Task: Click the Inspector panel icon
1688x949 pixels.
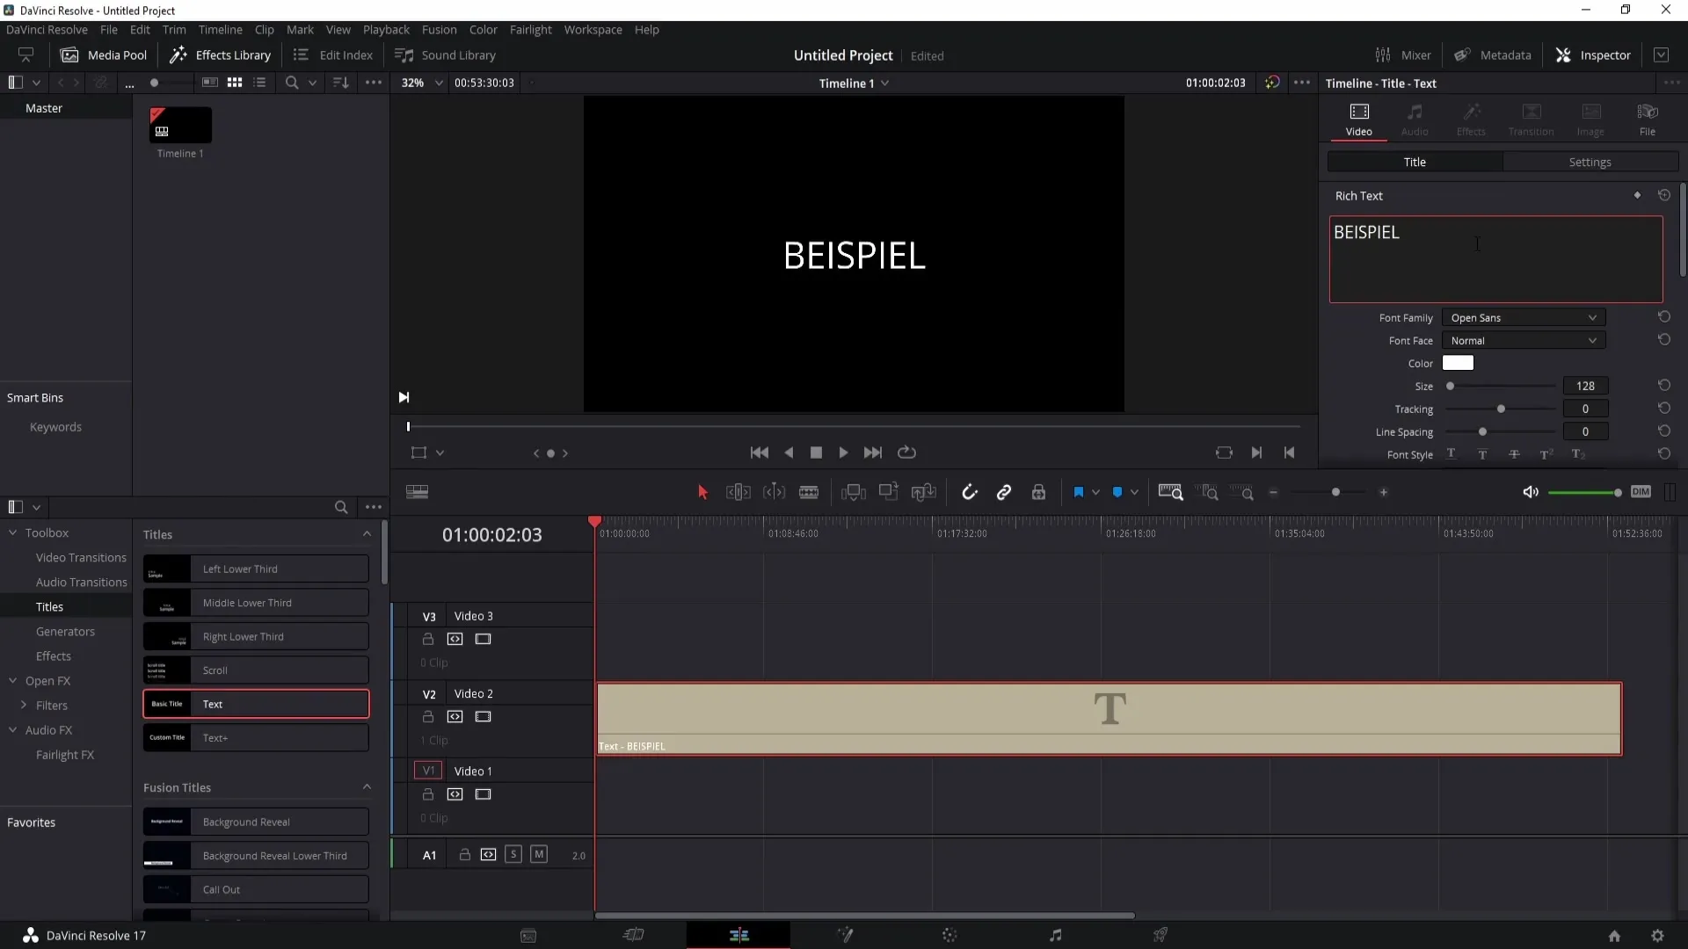Action: [x=1567, y=54]
